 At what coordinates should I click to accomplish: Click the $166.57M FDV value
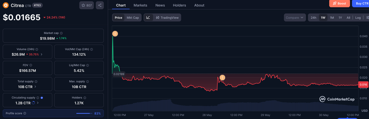coord(27,70)
